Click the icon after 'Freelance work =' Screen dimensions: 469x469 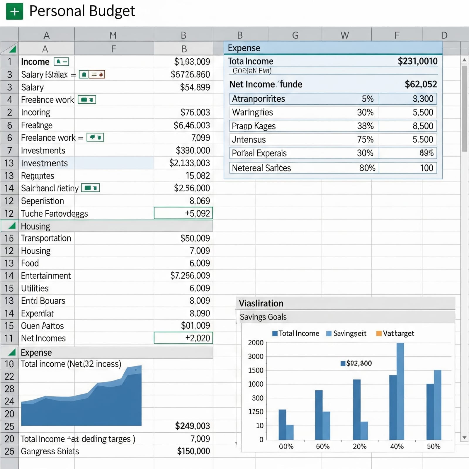point(95,137)
